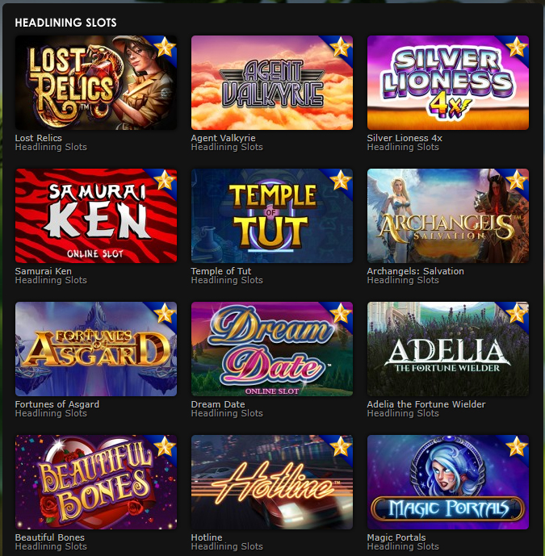The height and width of the screenshot is (556, 545).
Task: Click the Hotline title link
Action: tap(207, 537)
